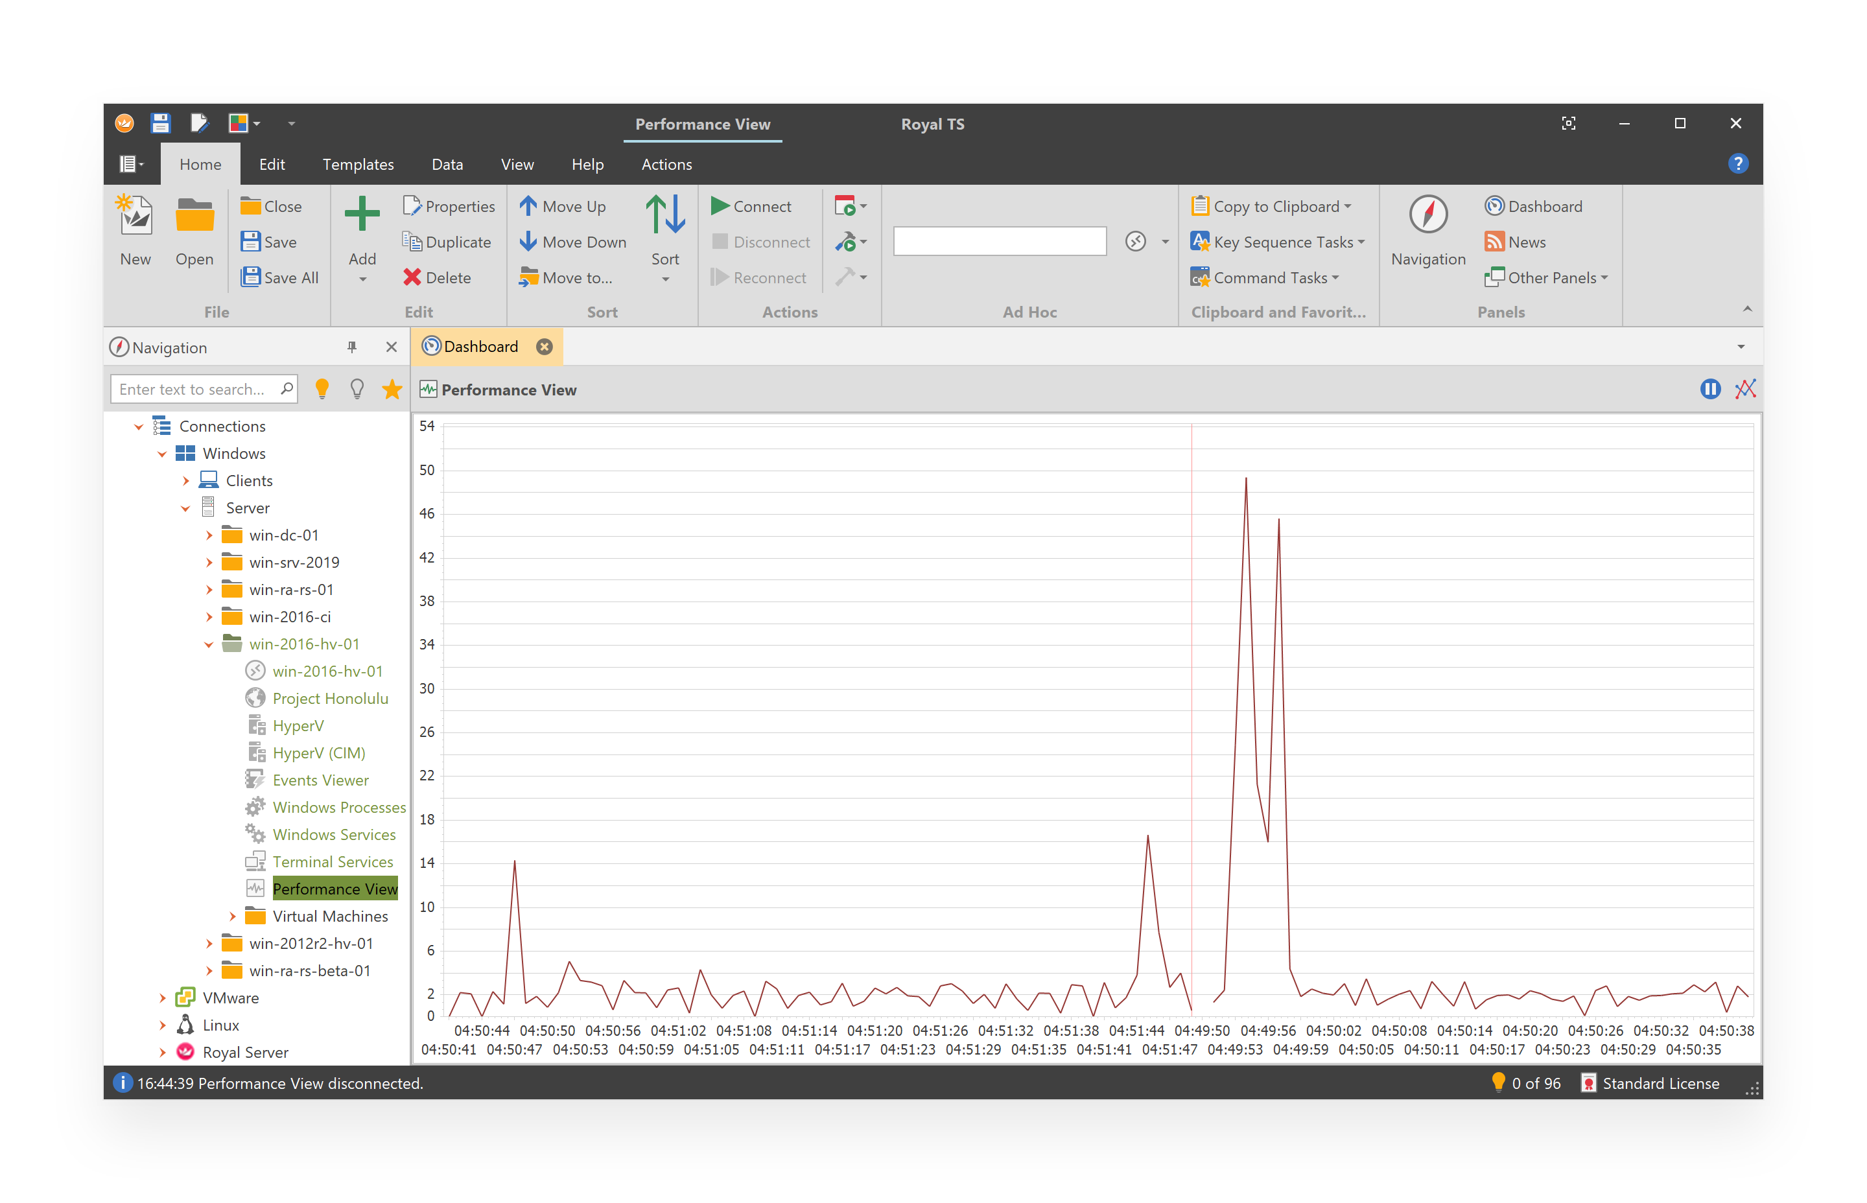Viewport: 1867px width, 1203px height.
Task: Click the Duplicate icon in the Edit group
Action: [x=411, y=241]
